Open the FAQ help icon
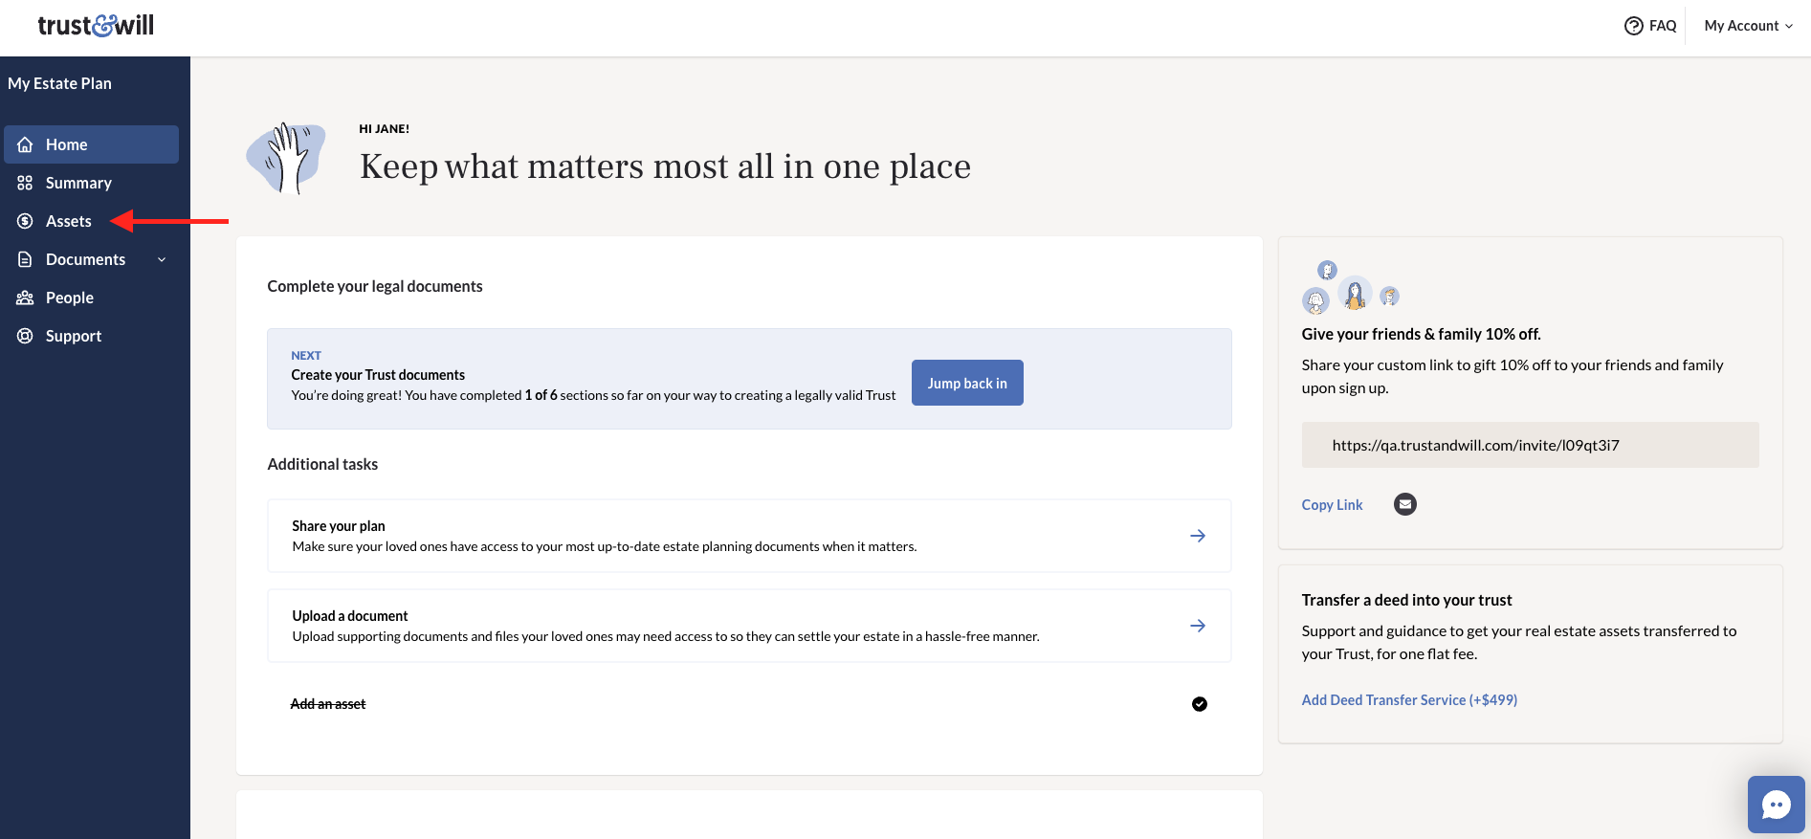1811x839 pixels. tap(1633, 26)
